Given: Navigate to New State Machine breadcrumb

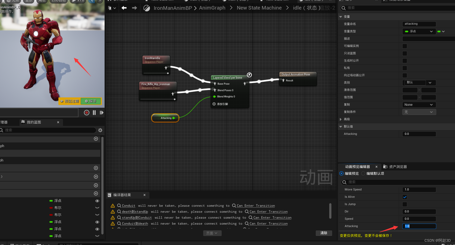Looking at the screenshot, I should point(259,8).
